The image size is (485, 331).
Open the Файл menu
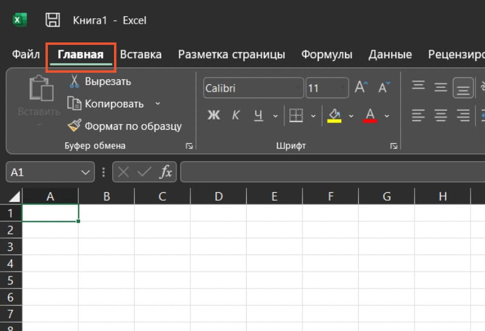click(26, 55)
